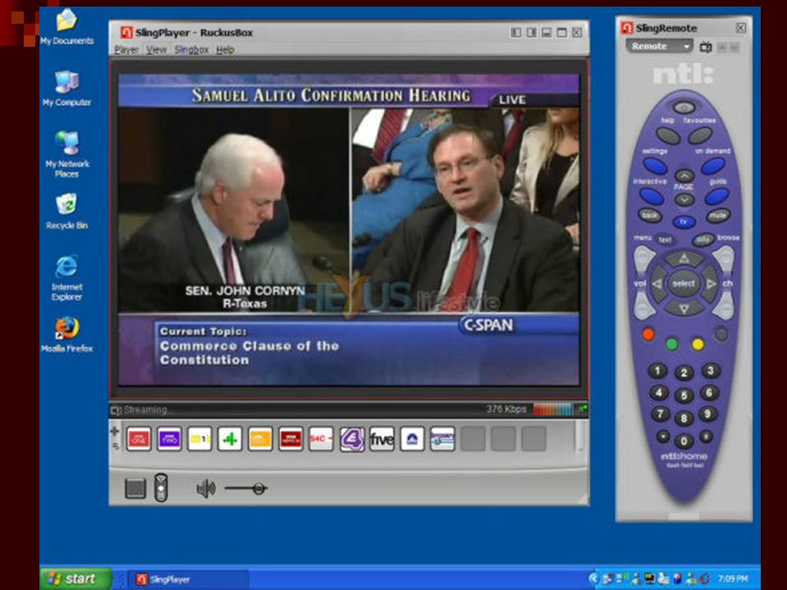The width and height of the screenshot is (787, 590).
Task: Open the Windows start menu
Action: (x=75, y=579)
